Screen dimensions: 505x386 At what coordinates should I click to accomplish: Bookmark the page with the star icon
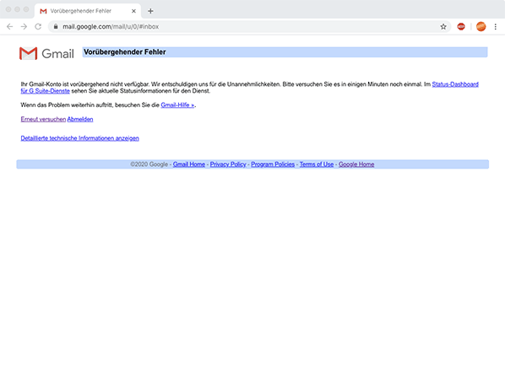click(443, 27)
